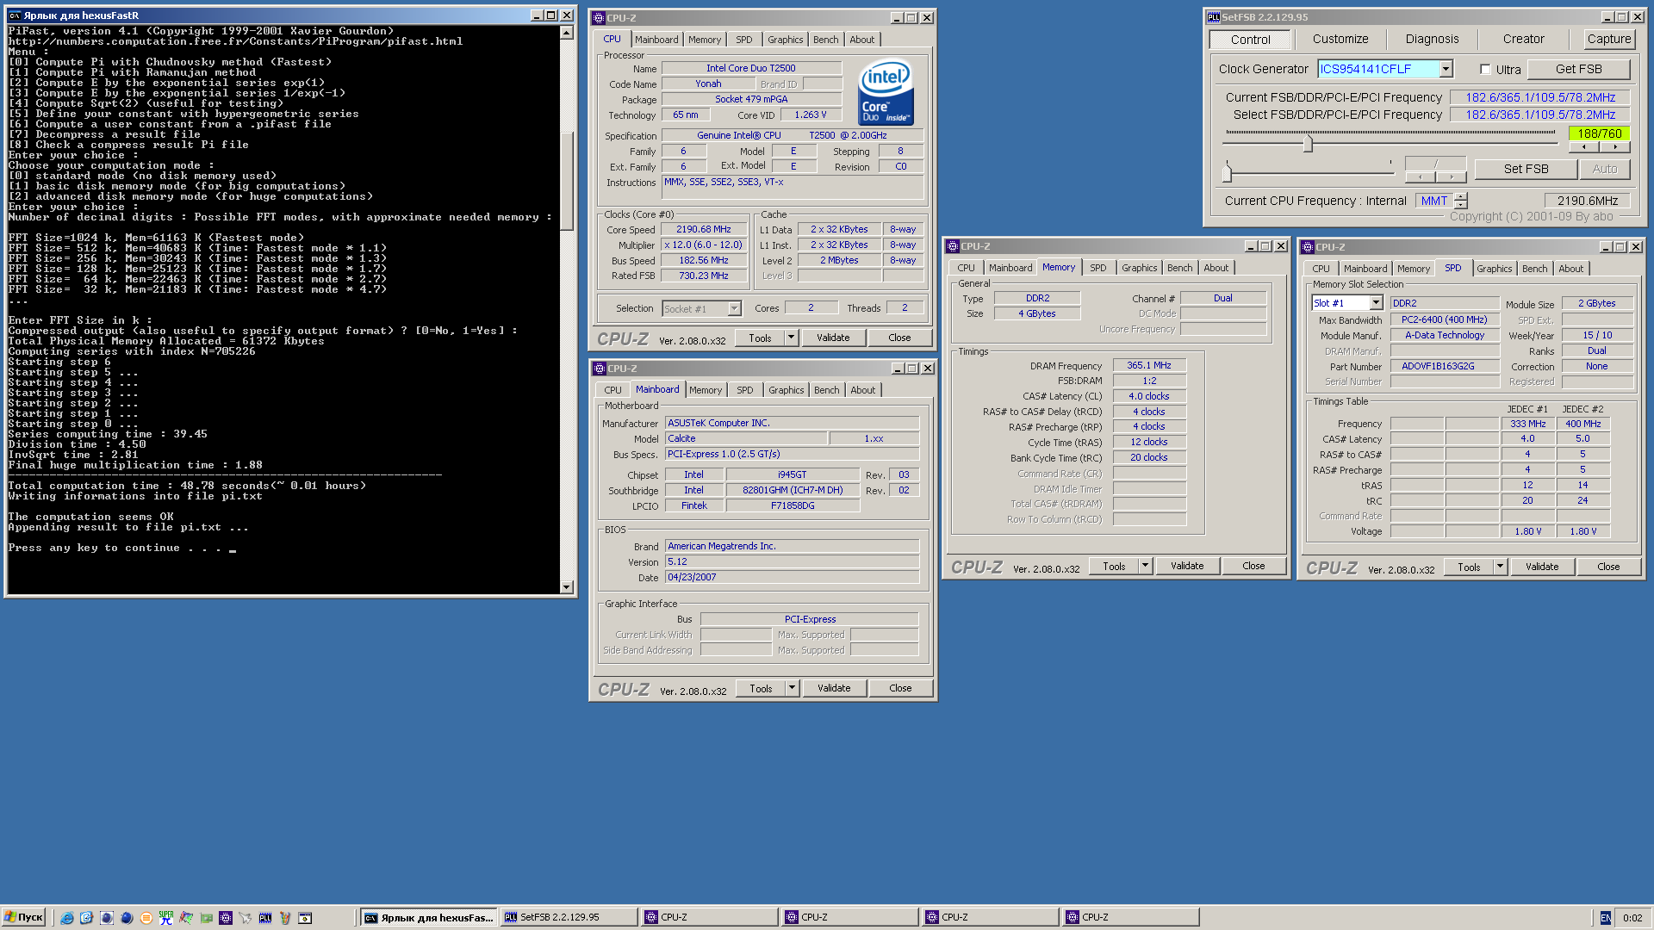Click the monitor-like quick launch icon

(x=107, y=918)
